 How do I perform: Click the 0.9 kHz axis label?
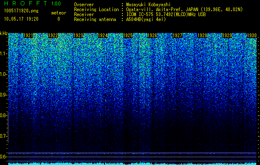click(x=3, y=95)
